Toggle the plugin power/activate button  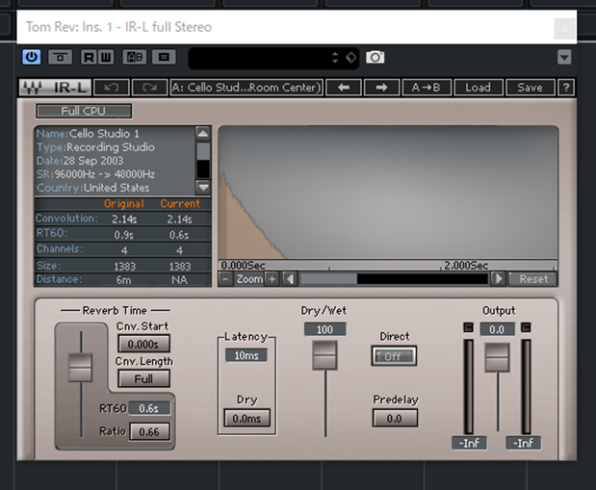pyautogui.click(x=32, y=58)
